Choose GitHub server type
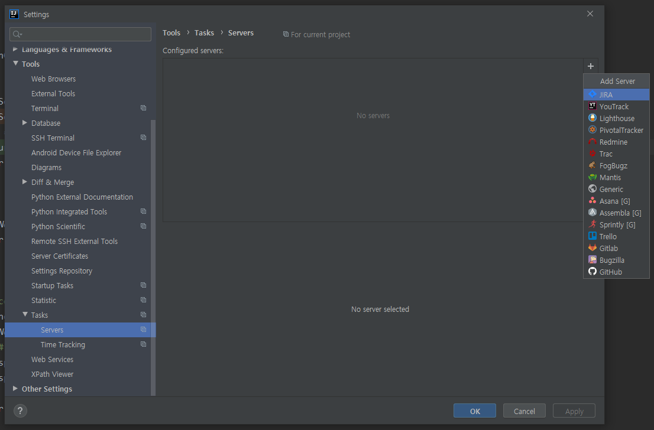This screenshot has width=654, height=430. (617, 272)
